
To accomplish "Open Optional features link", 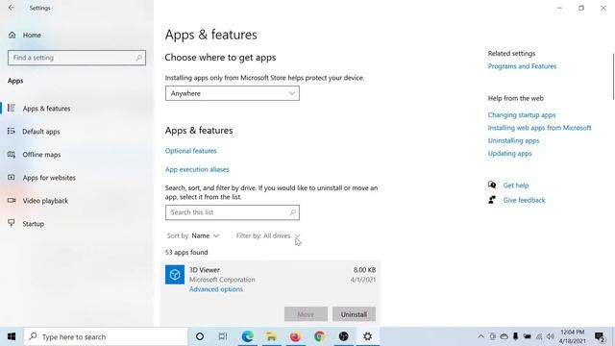I will coord(190,151).
